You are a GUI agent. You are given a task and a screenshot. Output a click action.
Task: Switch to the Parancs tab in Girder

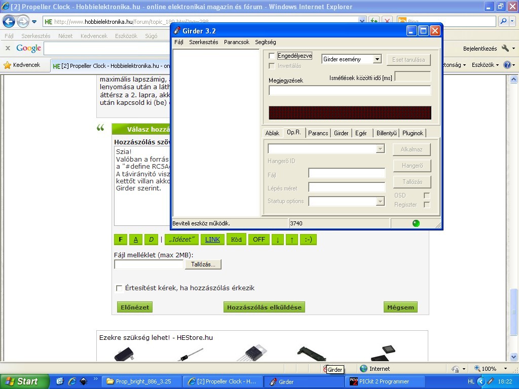pos(318,133)
